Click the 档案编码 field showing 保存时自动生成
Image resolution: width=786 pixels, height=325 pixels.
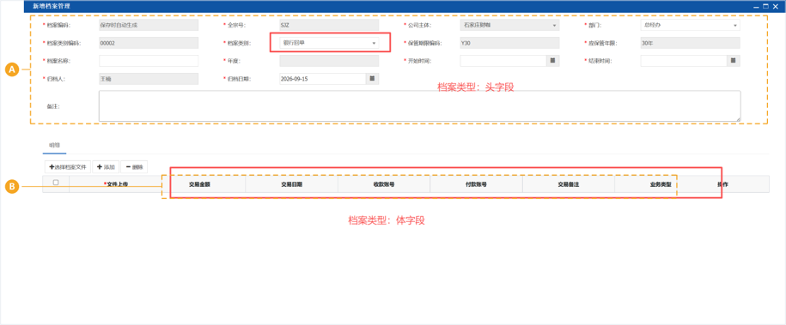pyautogui.click(x=149, y=25)
